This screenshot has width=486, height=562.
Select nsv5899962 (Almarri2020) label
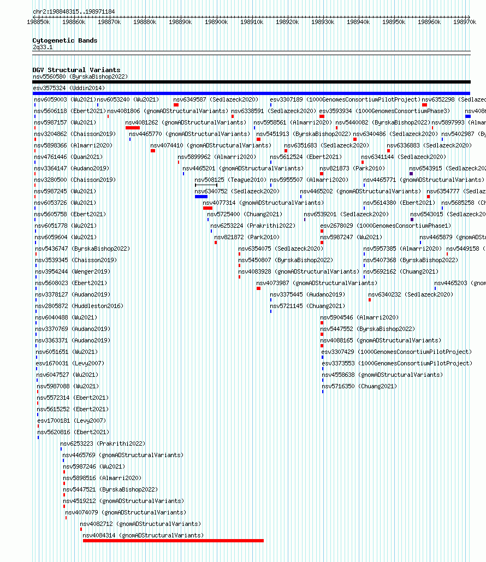click(x=217, y=157)
